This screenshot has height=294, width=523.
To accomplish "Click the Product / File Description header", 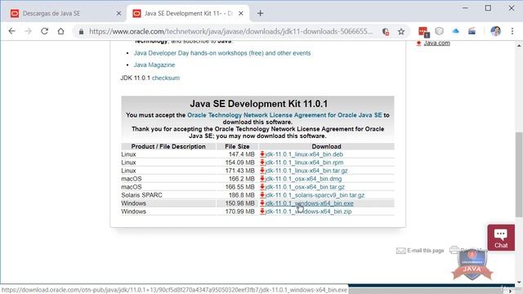I will [x=168, y=146].
